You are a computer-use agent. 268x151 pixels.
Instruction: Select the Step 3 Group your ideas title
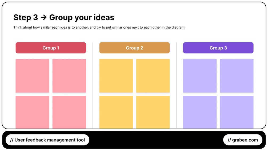[x=64, y=17]
